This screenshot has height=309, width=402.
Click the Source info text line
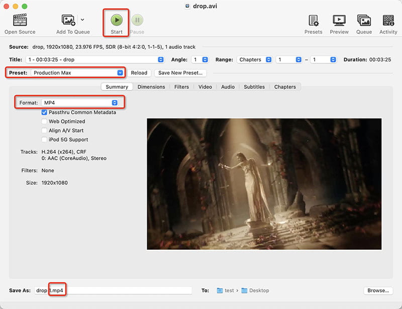tap(114, 47)
